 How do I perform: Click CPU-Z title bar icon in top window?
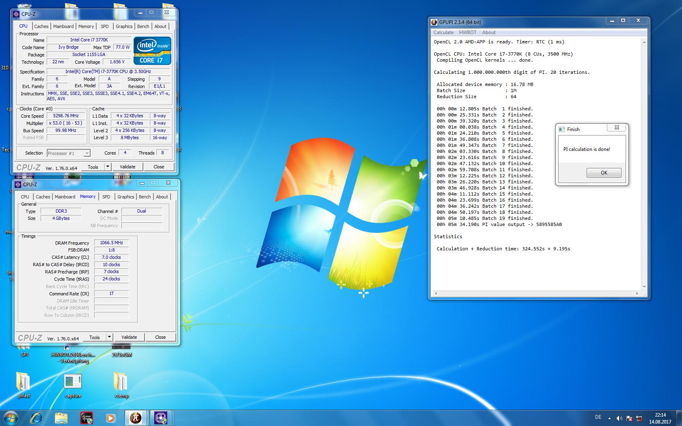click(x=17, y=14)
